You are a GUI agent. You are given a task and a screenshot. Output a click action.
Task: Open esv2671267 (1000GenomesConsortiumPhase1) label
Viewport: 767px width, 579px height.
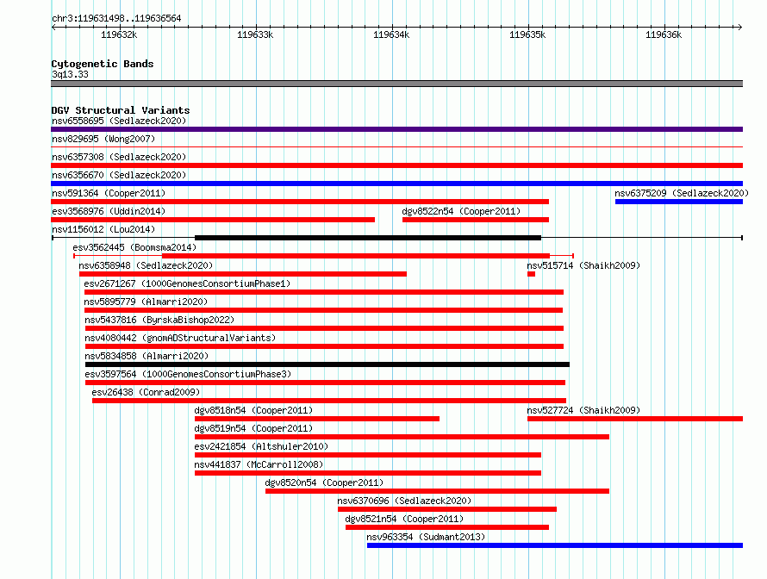(x=187, y=283)
